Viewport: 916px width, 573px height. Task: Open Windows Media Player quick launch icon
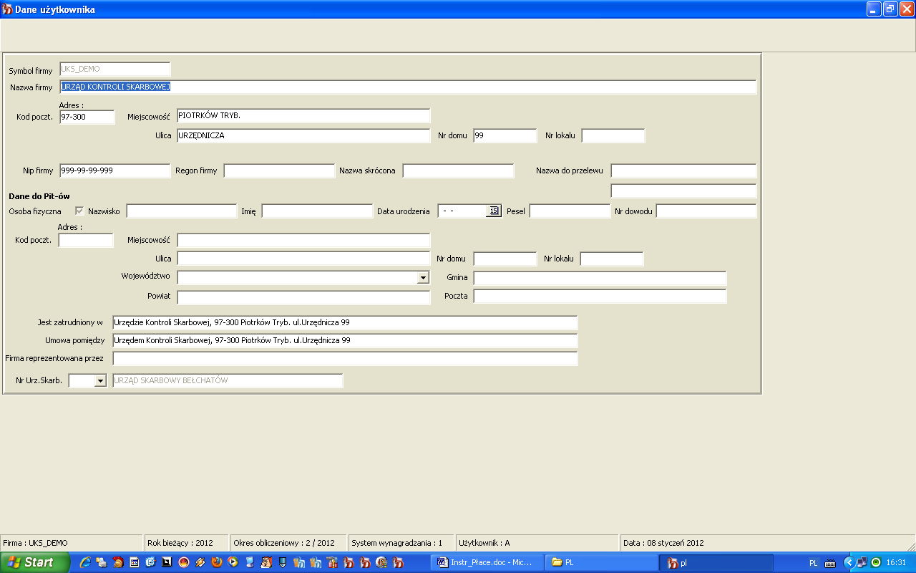pyautogui.click(x=233, y=563)
